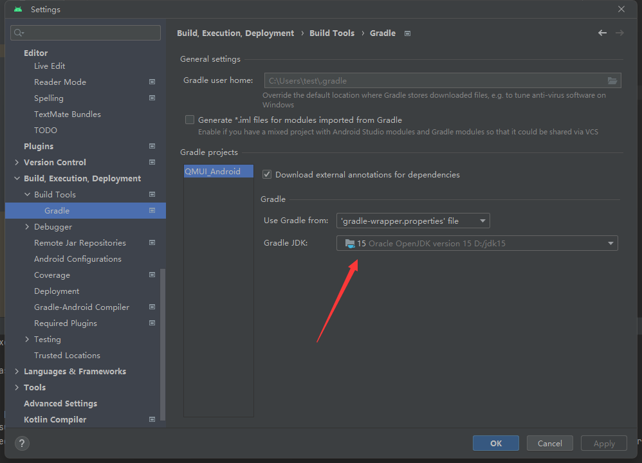This screenshot has width=642, height=463.
Task: Click project-level icon beside Version Control
Action: click(152, 162)
